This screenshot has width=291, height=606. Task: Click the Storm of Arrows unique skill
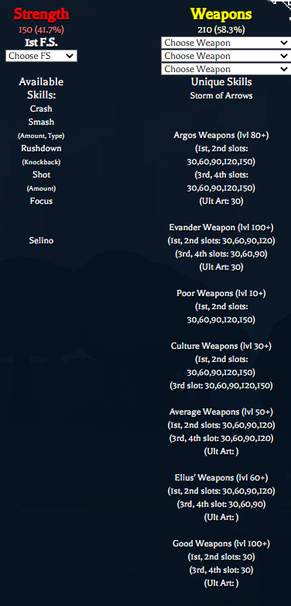point(221,96)
